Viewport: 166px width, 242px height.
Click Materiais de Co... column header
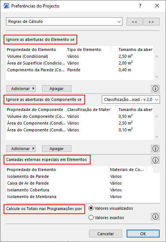(128, 170)
